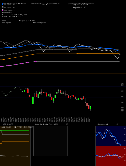126x166 pixels.
Task: Click the MACD chart panel under ADX
Action: coord(15,156)
